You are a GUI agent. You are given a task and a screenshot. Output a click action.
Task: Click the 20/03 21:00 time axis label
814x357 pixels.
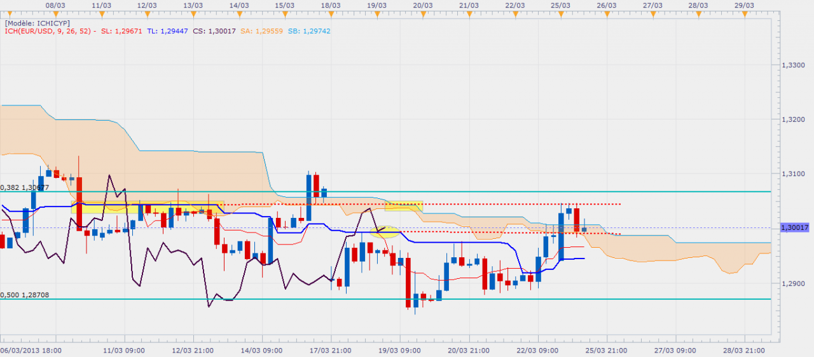(469, 350)
